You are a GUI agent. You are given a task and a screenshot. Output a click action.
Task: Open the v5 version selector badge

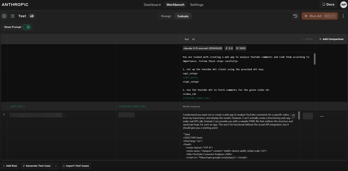(32, 16)
